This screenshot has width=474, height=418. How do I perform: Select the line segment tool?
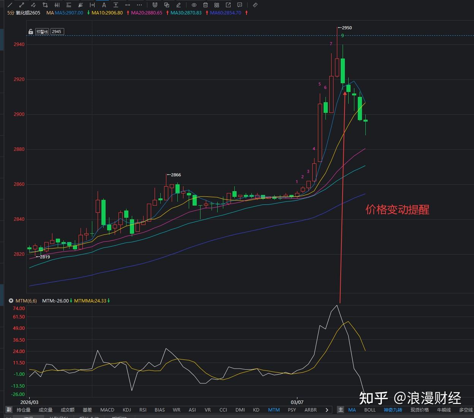pyautogui.click(x=22, y=5)
